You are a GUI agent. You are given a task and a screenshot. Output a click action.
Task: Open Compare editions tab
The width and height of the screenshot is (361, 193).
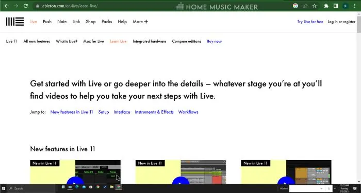pyautogui.click(x=187, y=41)
